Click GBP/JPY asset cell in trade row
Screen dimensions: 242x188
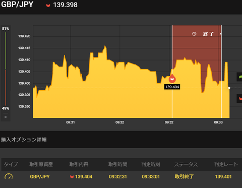40,177
